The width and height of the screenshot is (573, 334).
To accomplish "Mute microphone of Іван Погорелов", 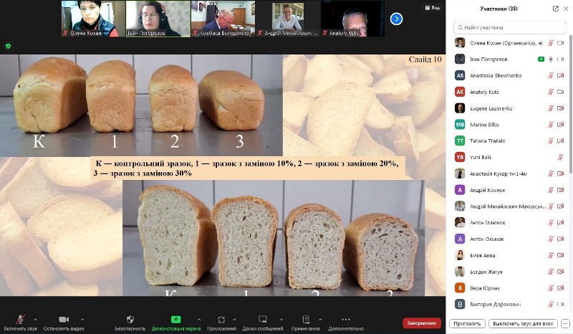I will (551, 59).
